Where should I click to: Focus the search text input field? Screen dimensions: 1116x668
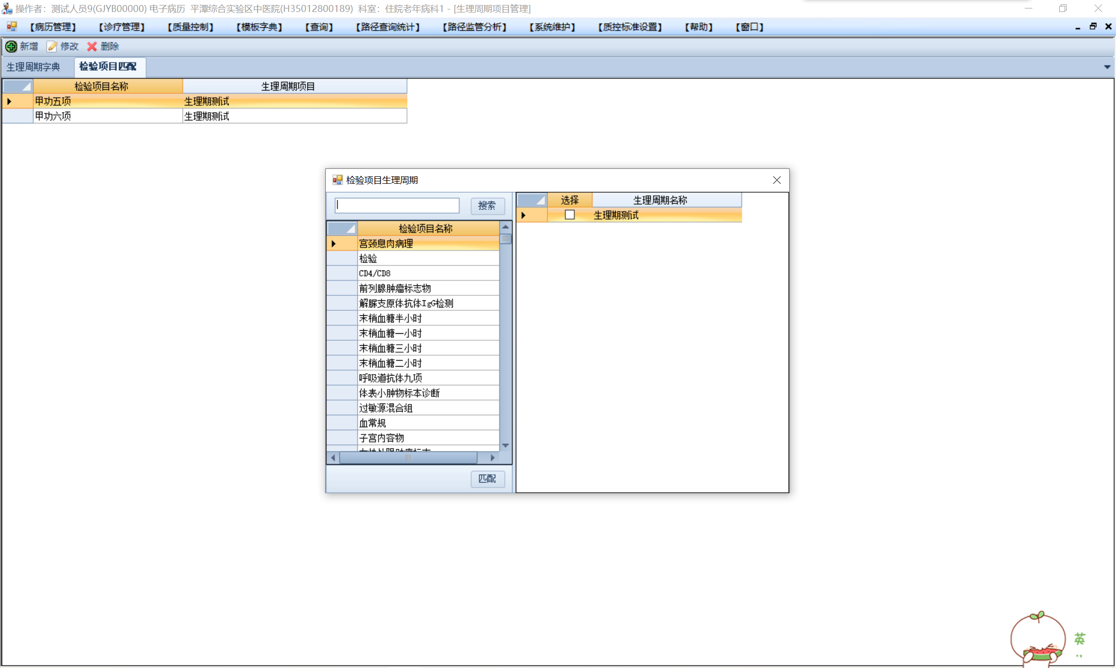coord(397,205)
